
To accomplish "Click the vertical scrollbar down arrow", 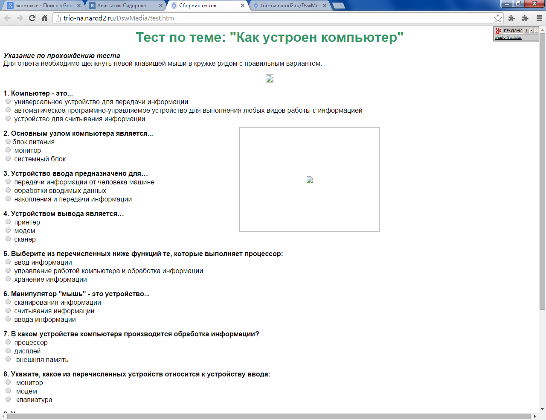I will tap(542, 409).
